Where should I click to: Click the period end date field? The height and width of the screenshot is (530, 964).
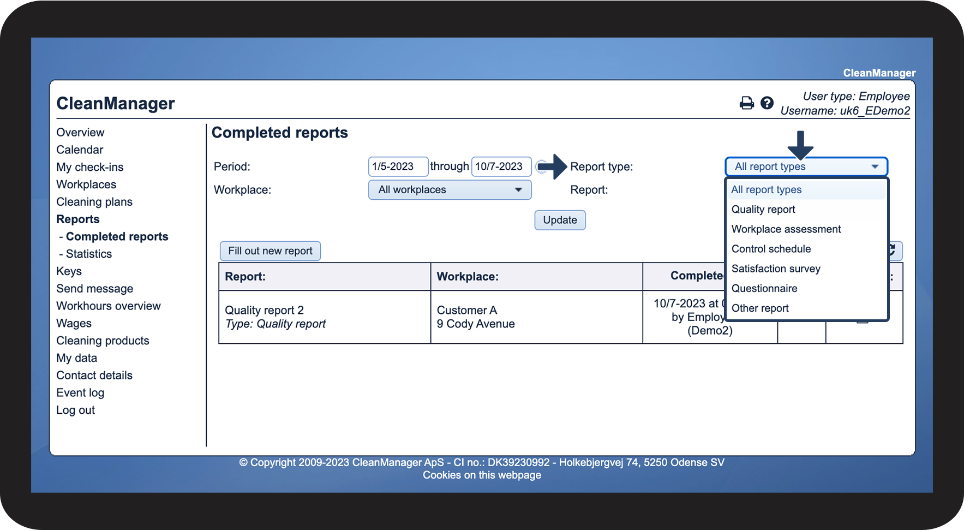tap(500, 166)
